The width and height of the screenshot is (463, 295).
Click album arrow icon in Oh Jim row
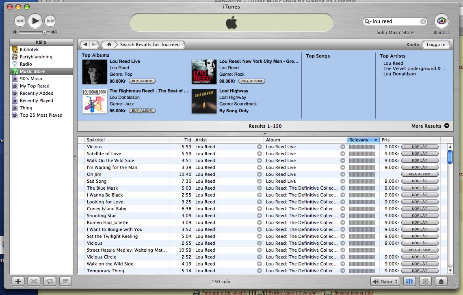[x=342, y=174]
